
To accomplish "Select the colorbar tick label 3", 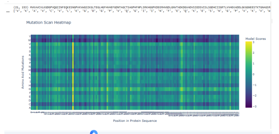I will pyautogui.click(x=253, y=42).
